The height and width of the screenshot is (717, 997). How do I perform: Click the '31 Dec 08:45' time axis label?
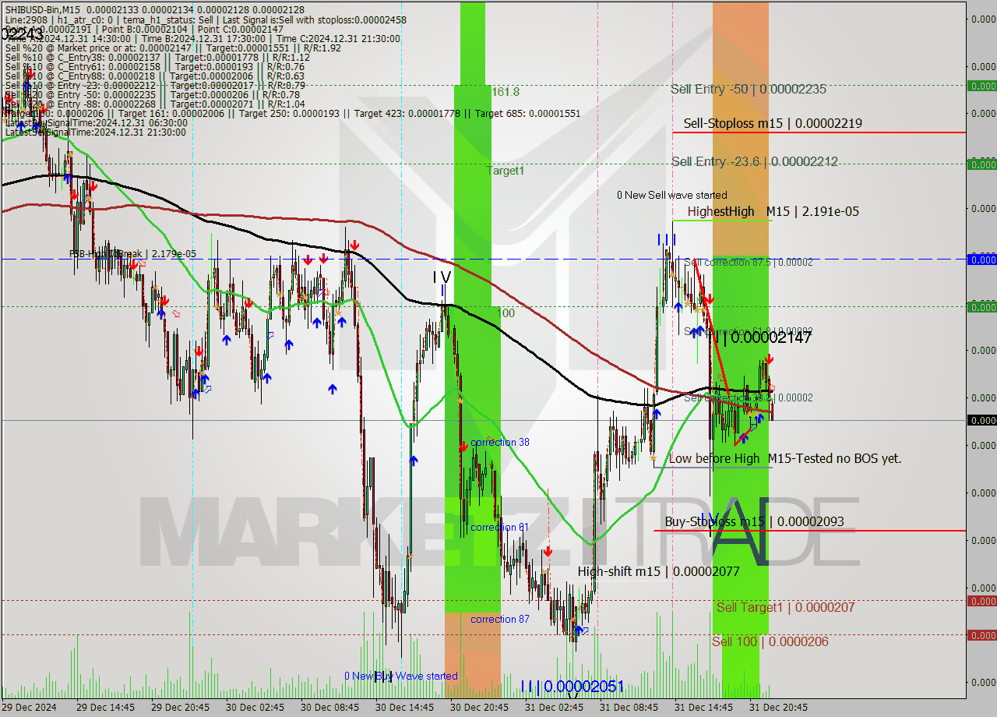click(x=629, y=708)
